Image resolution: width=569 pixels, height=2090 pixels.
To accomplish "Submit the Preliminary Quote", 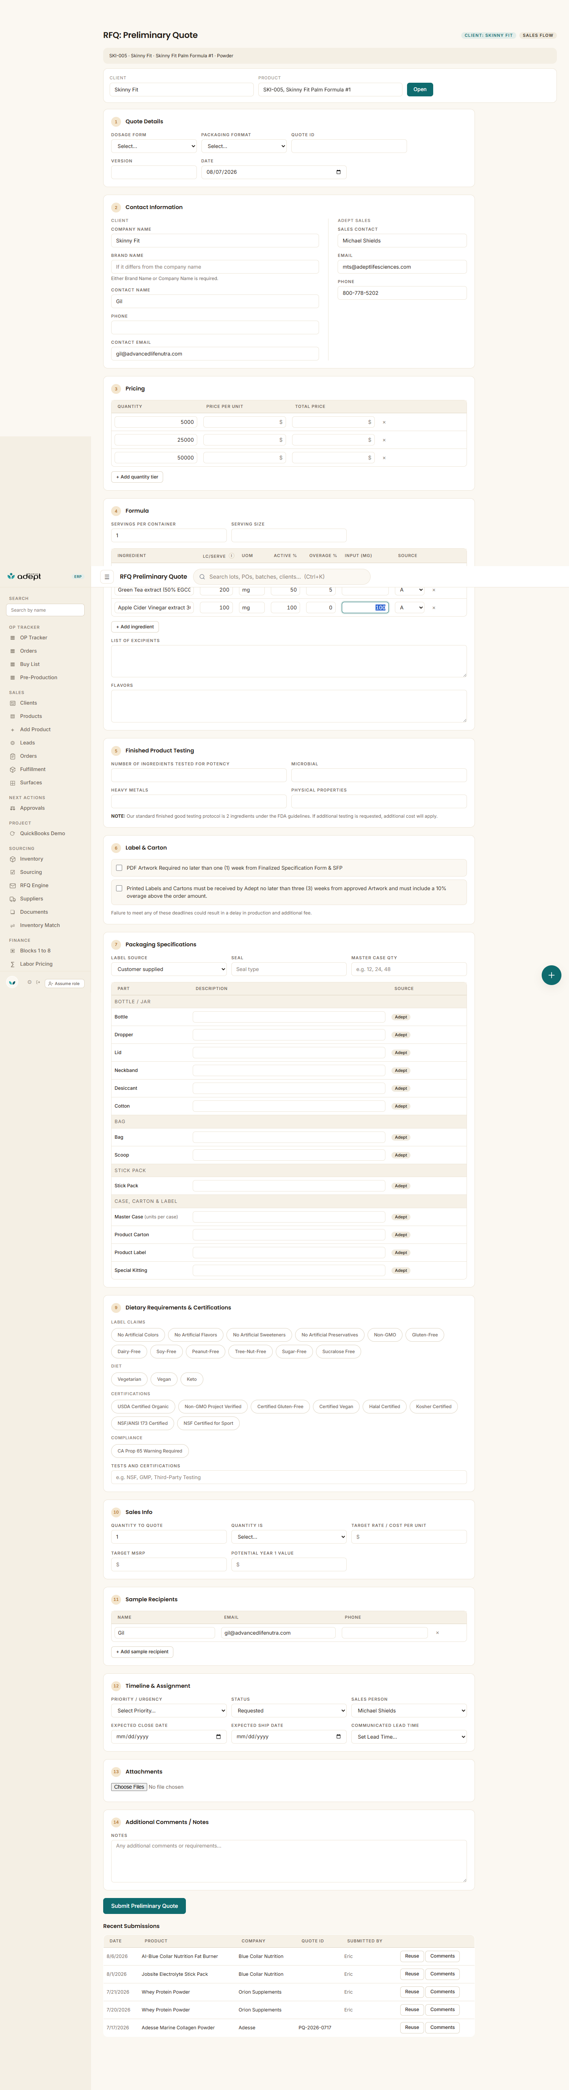I will [144, 1906].
